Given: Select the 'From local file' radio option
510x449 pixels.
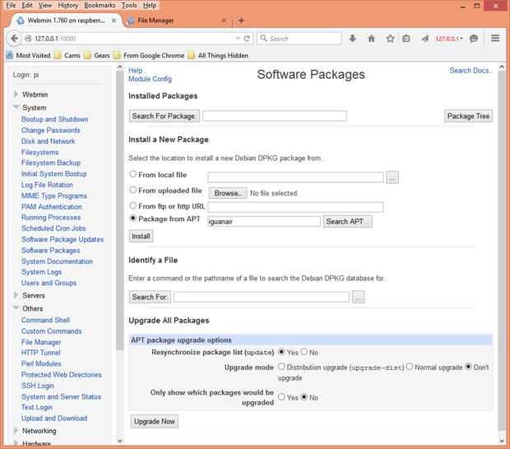Looking at the screenshot, I should 133,174.
